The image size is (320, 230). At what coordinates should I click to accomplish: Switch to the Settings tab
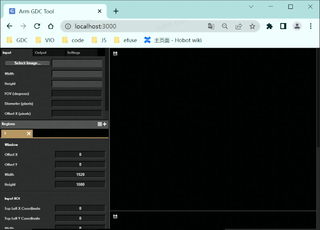73,53
